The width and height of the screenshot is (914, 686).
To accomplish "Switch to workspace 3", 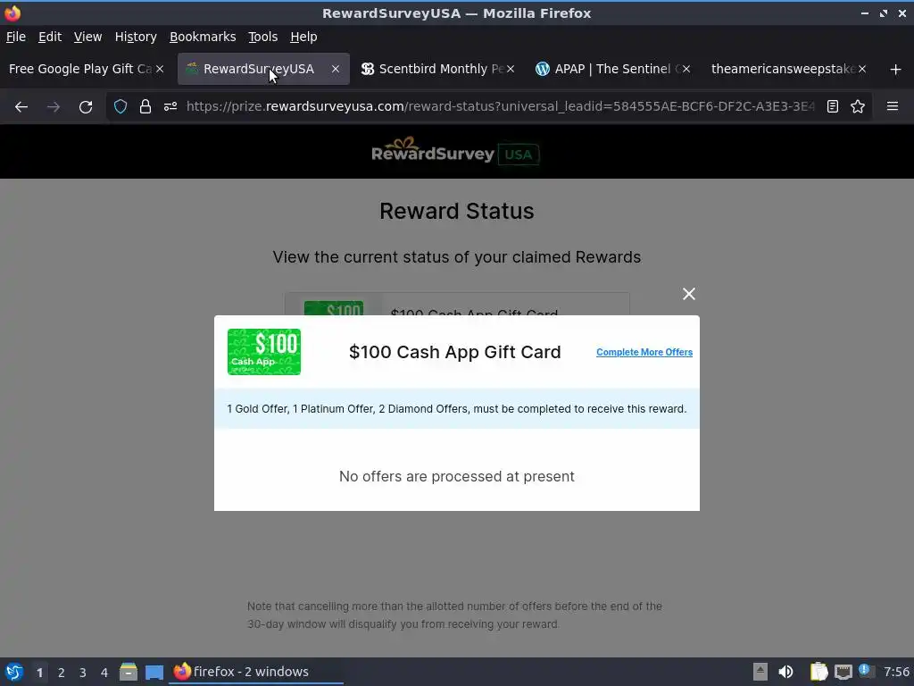I will (x=83, y=673).
